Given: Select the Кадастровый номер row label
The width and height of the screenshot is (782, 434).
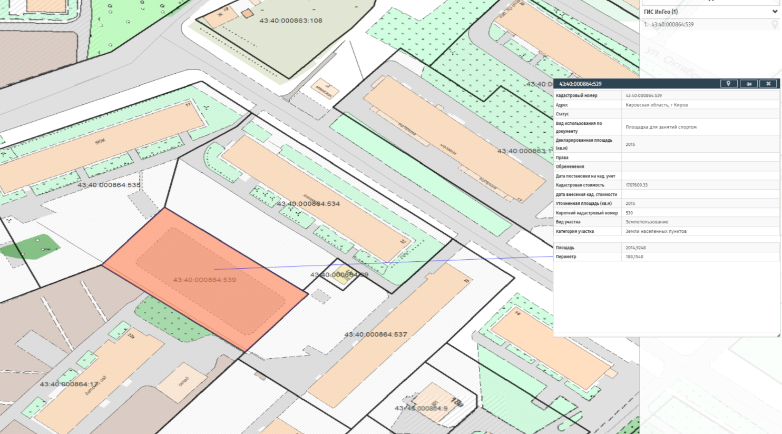Looking at the screenshot, I should click(576, 96).
